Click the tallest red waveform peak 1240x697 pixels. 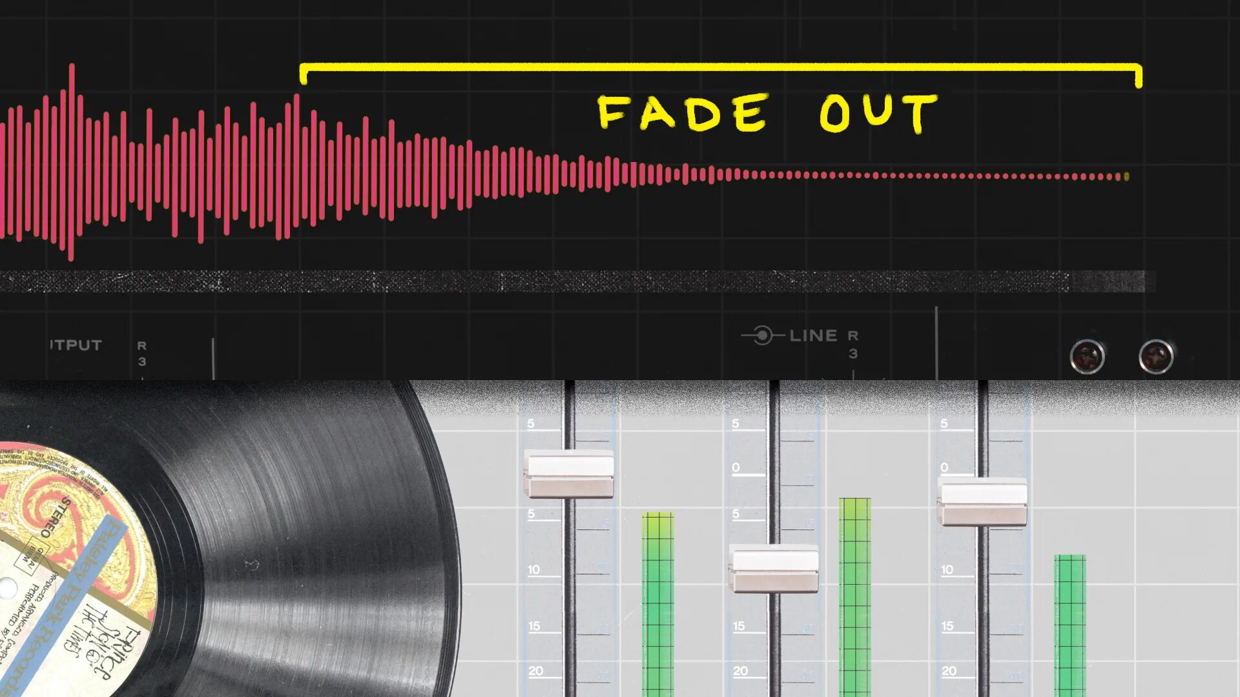[71, 162]
